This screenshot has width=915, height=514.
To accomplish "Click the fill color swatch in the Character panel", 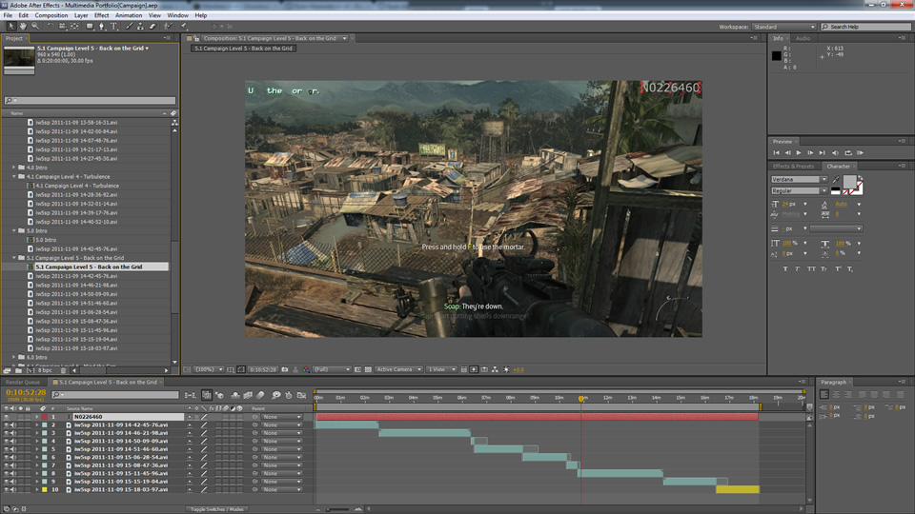I will [x=848, y=181].
